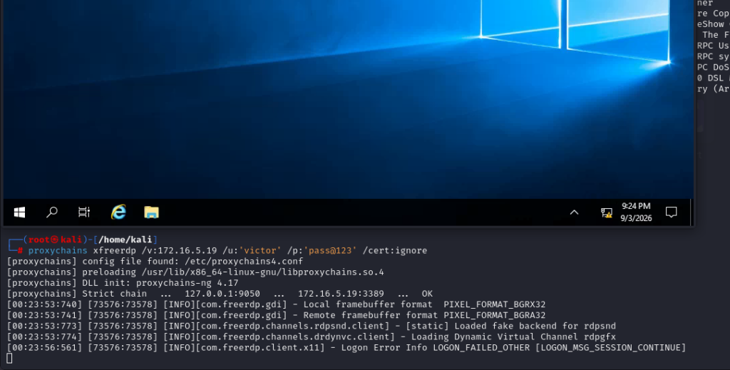Open the clock showing 9:24 PM
Screen dimensions: 730x370
[636, 212]
